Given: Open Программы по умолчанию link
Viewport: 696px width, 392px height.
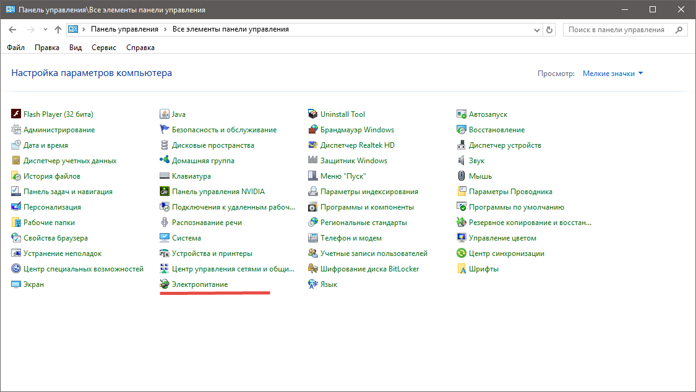Looking at the screenshot, I should pos(516,207).
